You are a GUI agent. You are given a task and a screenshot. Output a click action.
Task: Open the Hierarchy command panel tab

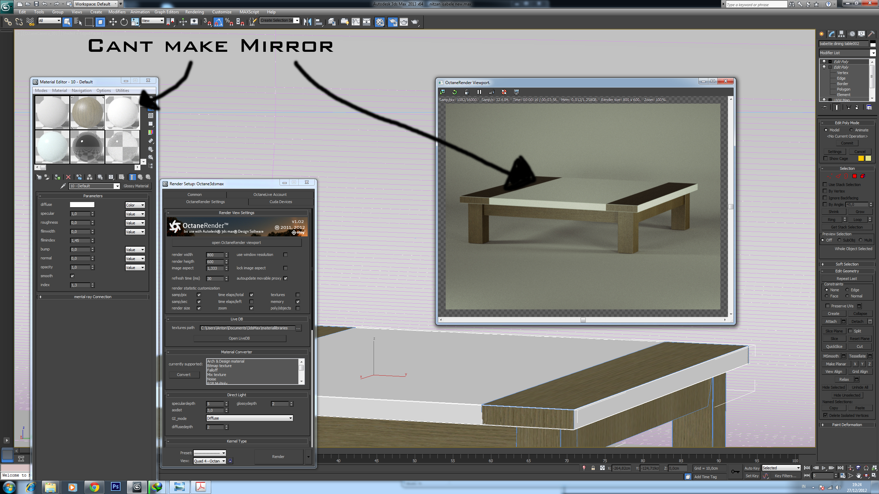coord(841,34)
